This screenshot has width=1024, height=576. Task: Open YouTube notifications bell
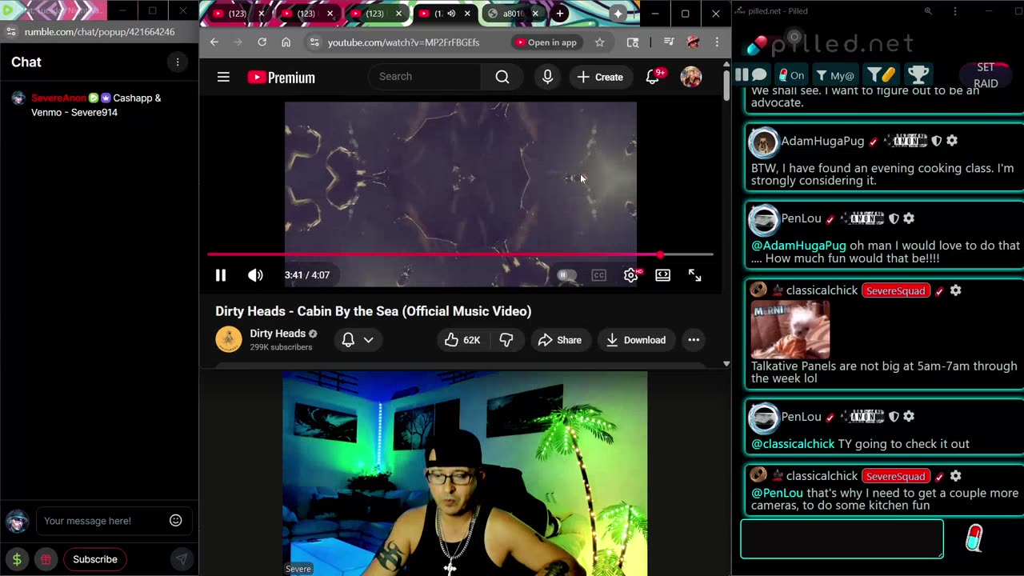653,77
